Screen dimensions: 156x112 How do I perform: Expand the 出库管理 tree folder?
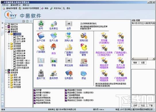[x=9, y=44]
